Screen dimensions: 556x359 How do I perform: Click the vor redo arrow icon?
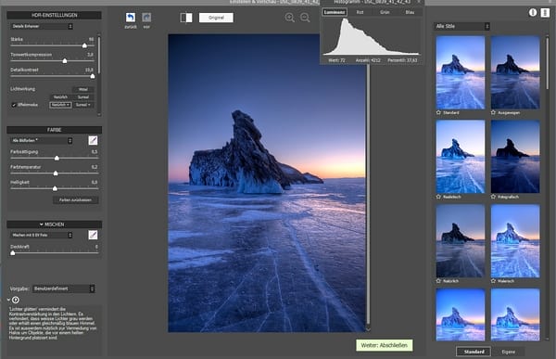[146, 18]
